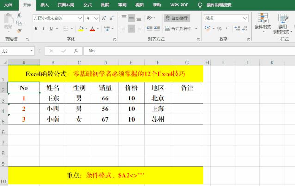Switch to the 插入 ribbon tab
295x186 pixels.
point(44,5)
